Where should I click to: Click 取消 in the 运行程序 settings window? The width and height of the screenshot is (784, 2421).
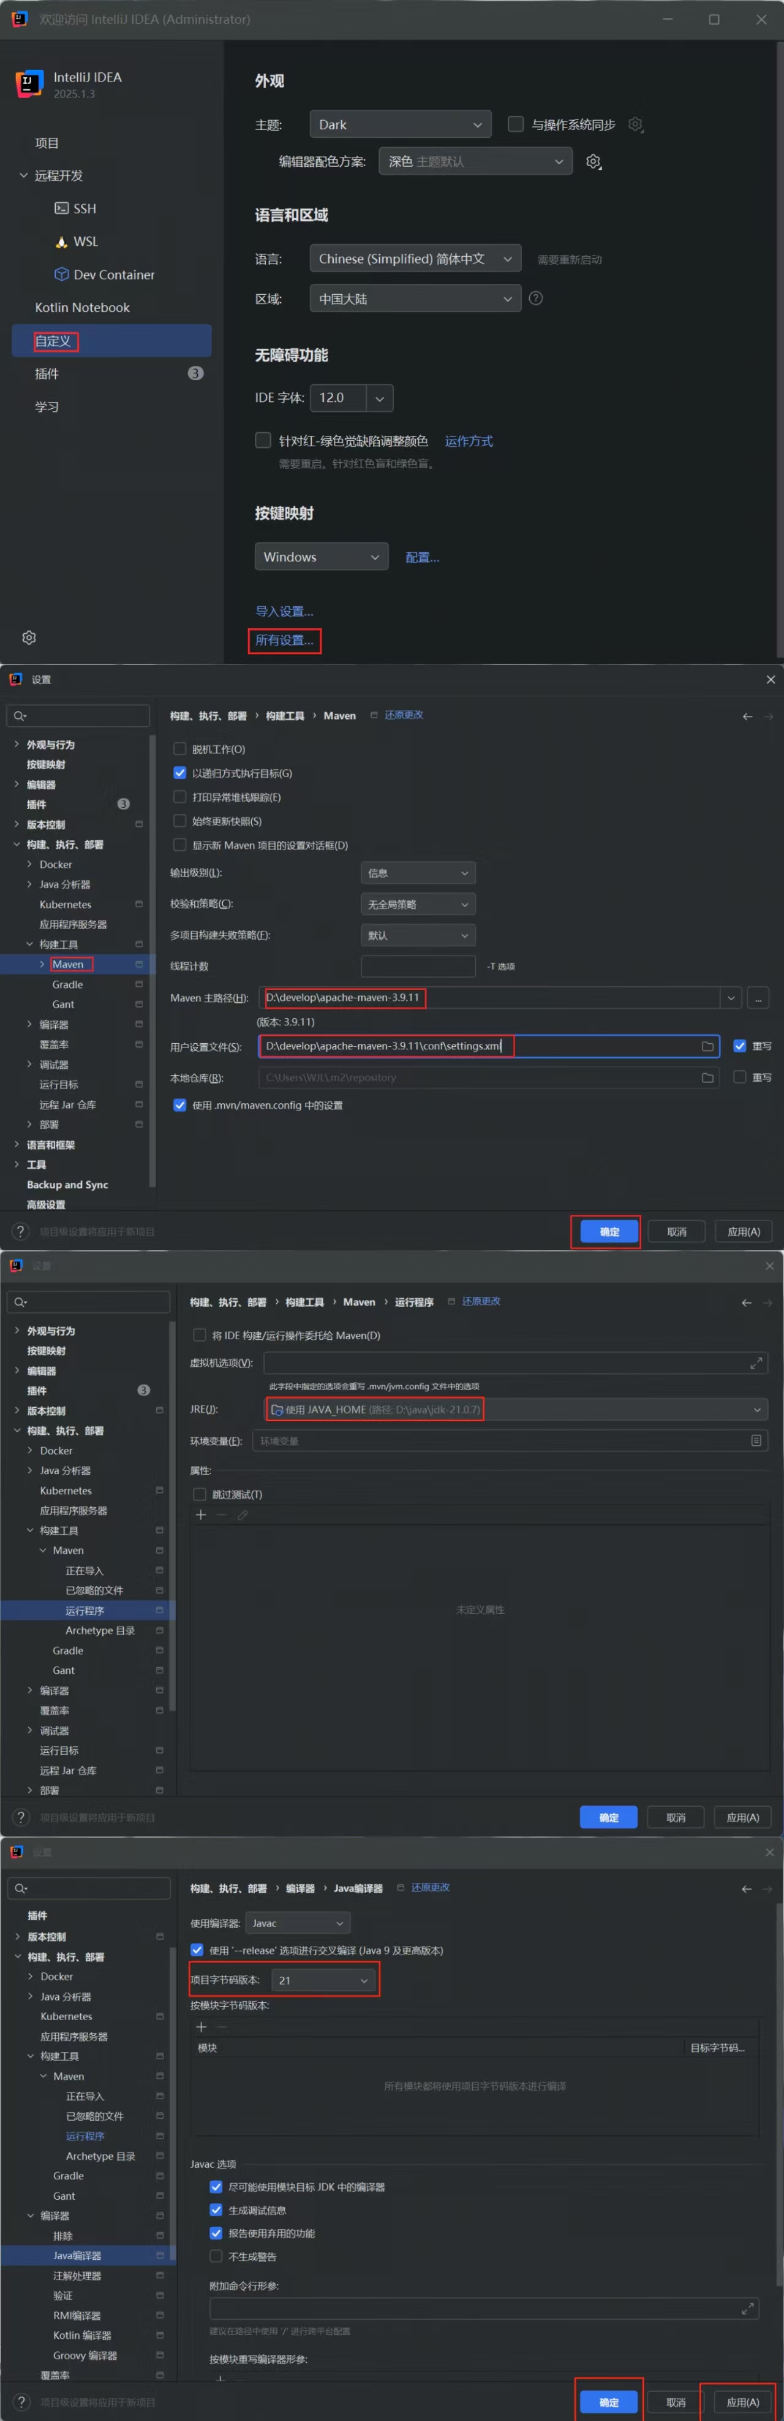pyautogui.click(x=676, y=1818)
